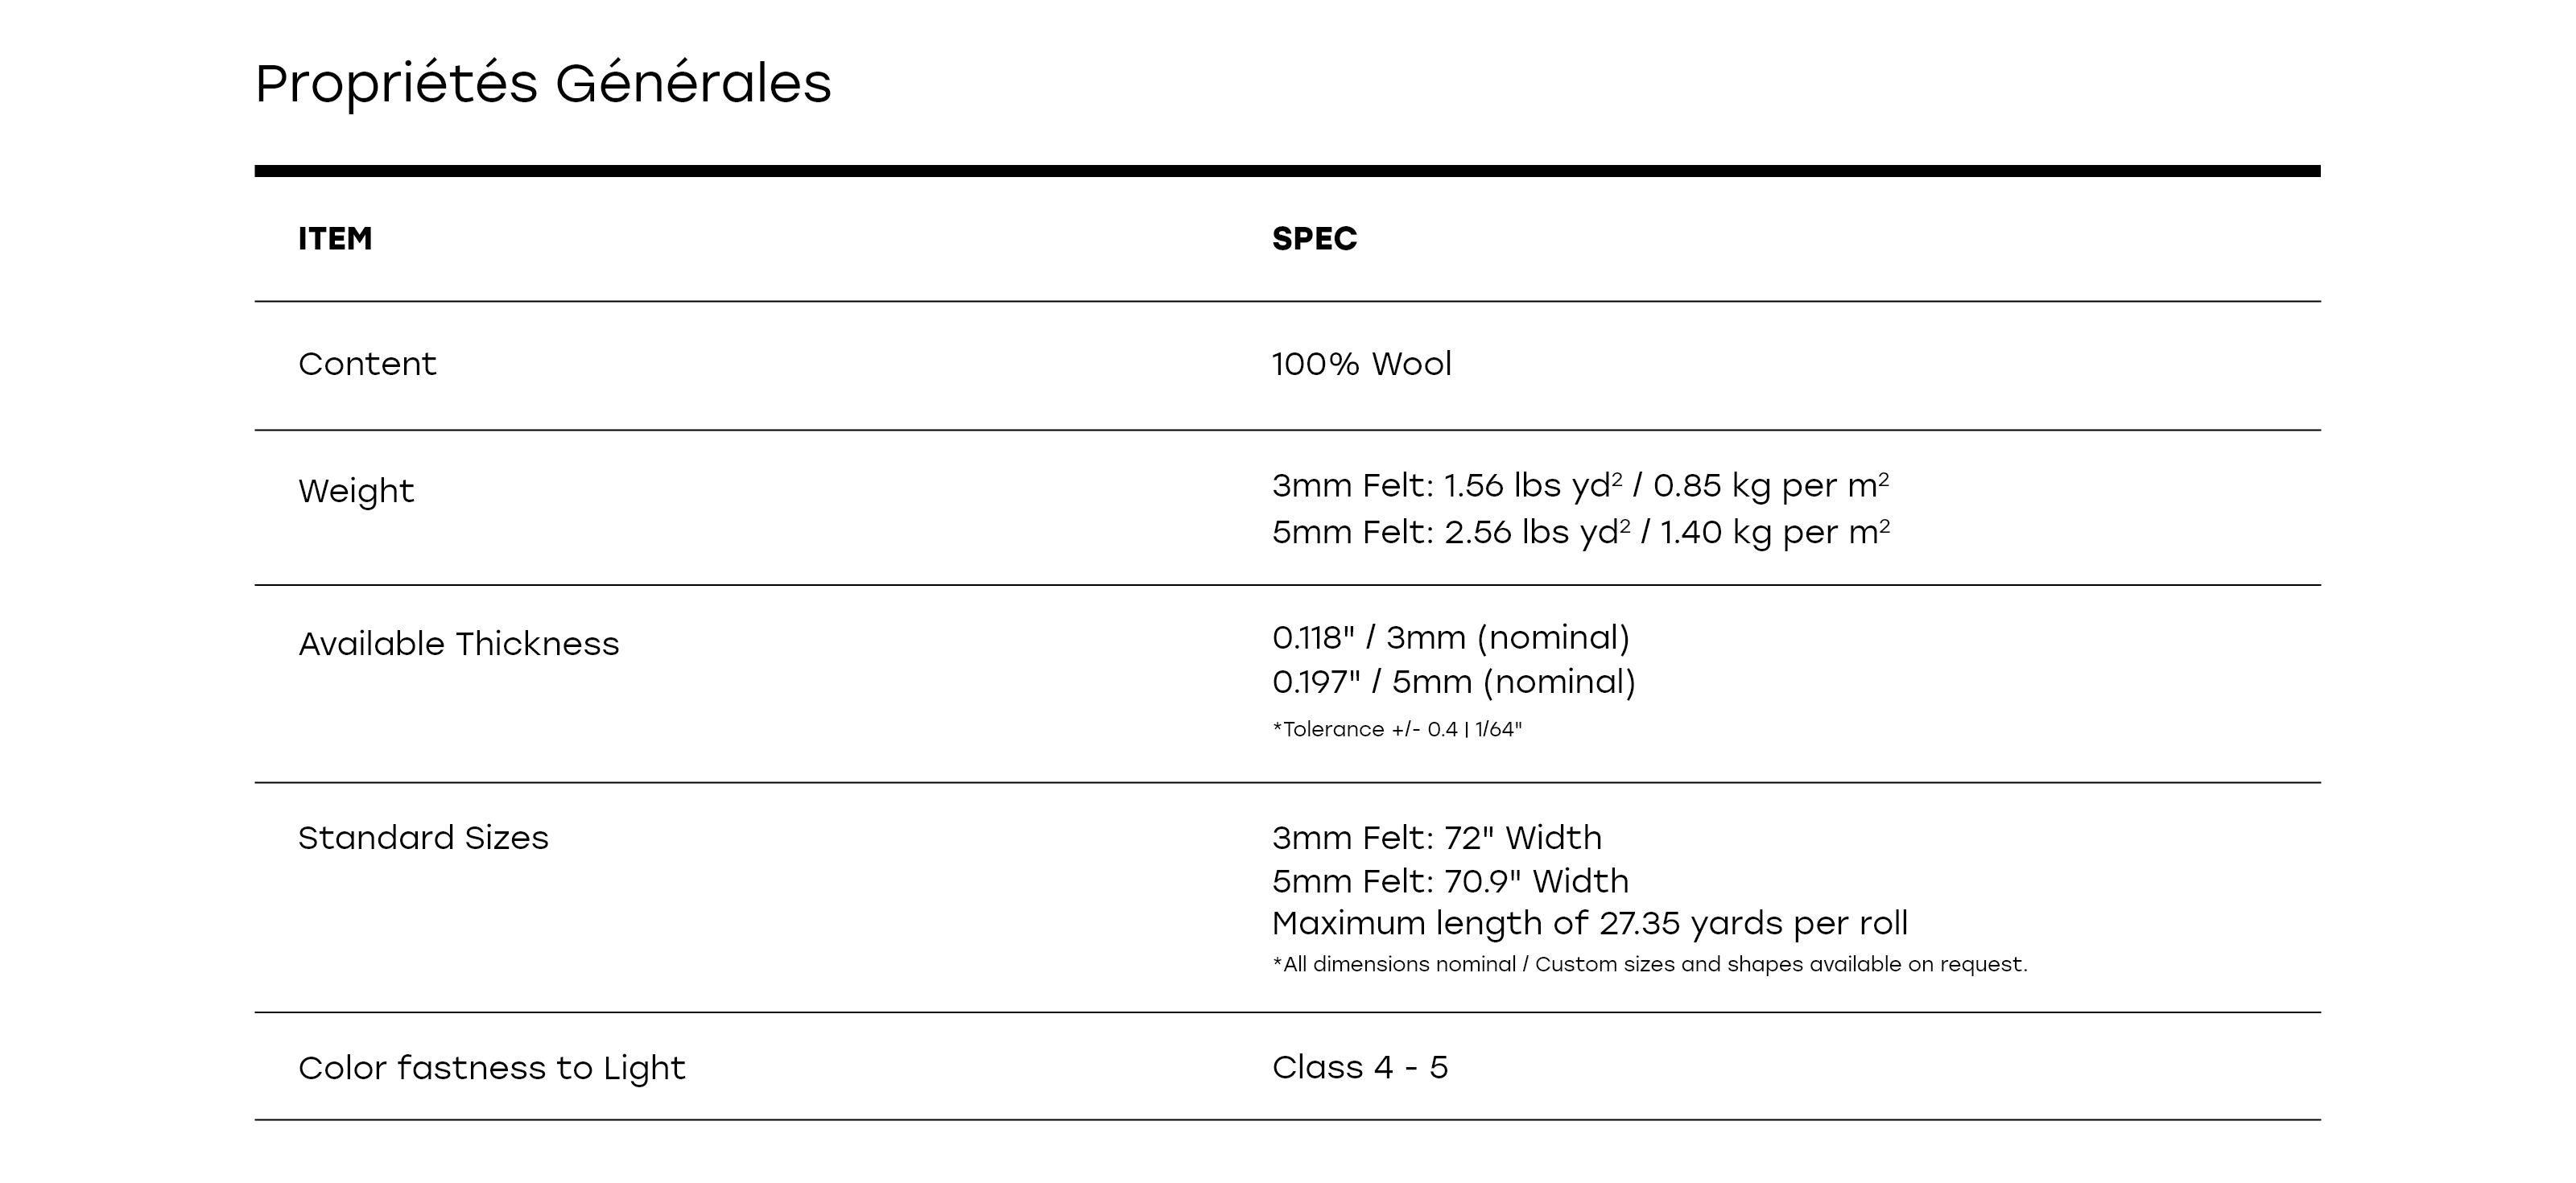Click the "All dimensions nominal" footnote
The image size is (2576, 1183).
(x=1650, y=965)
